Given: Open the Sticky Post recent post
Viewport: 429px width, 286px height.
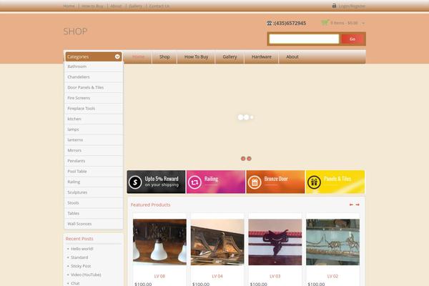Looking at the screenshot, I should (x=81, y=266).
